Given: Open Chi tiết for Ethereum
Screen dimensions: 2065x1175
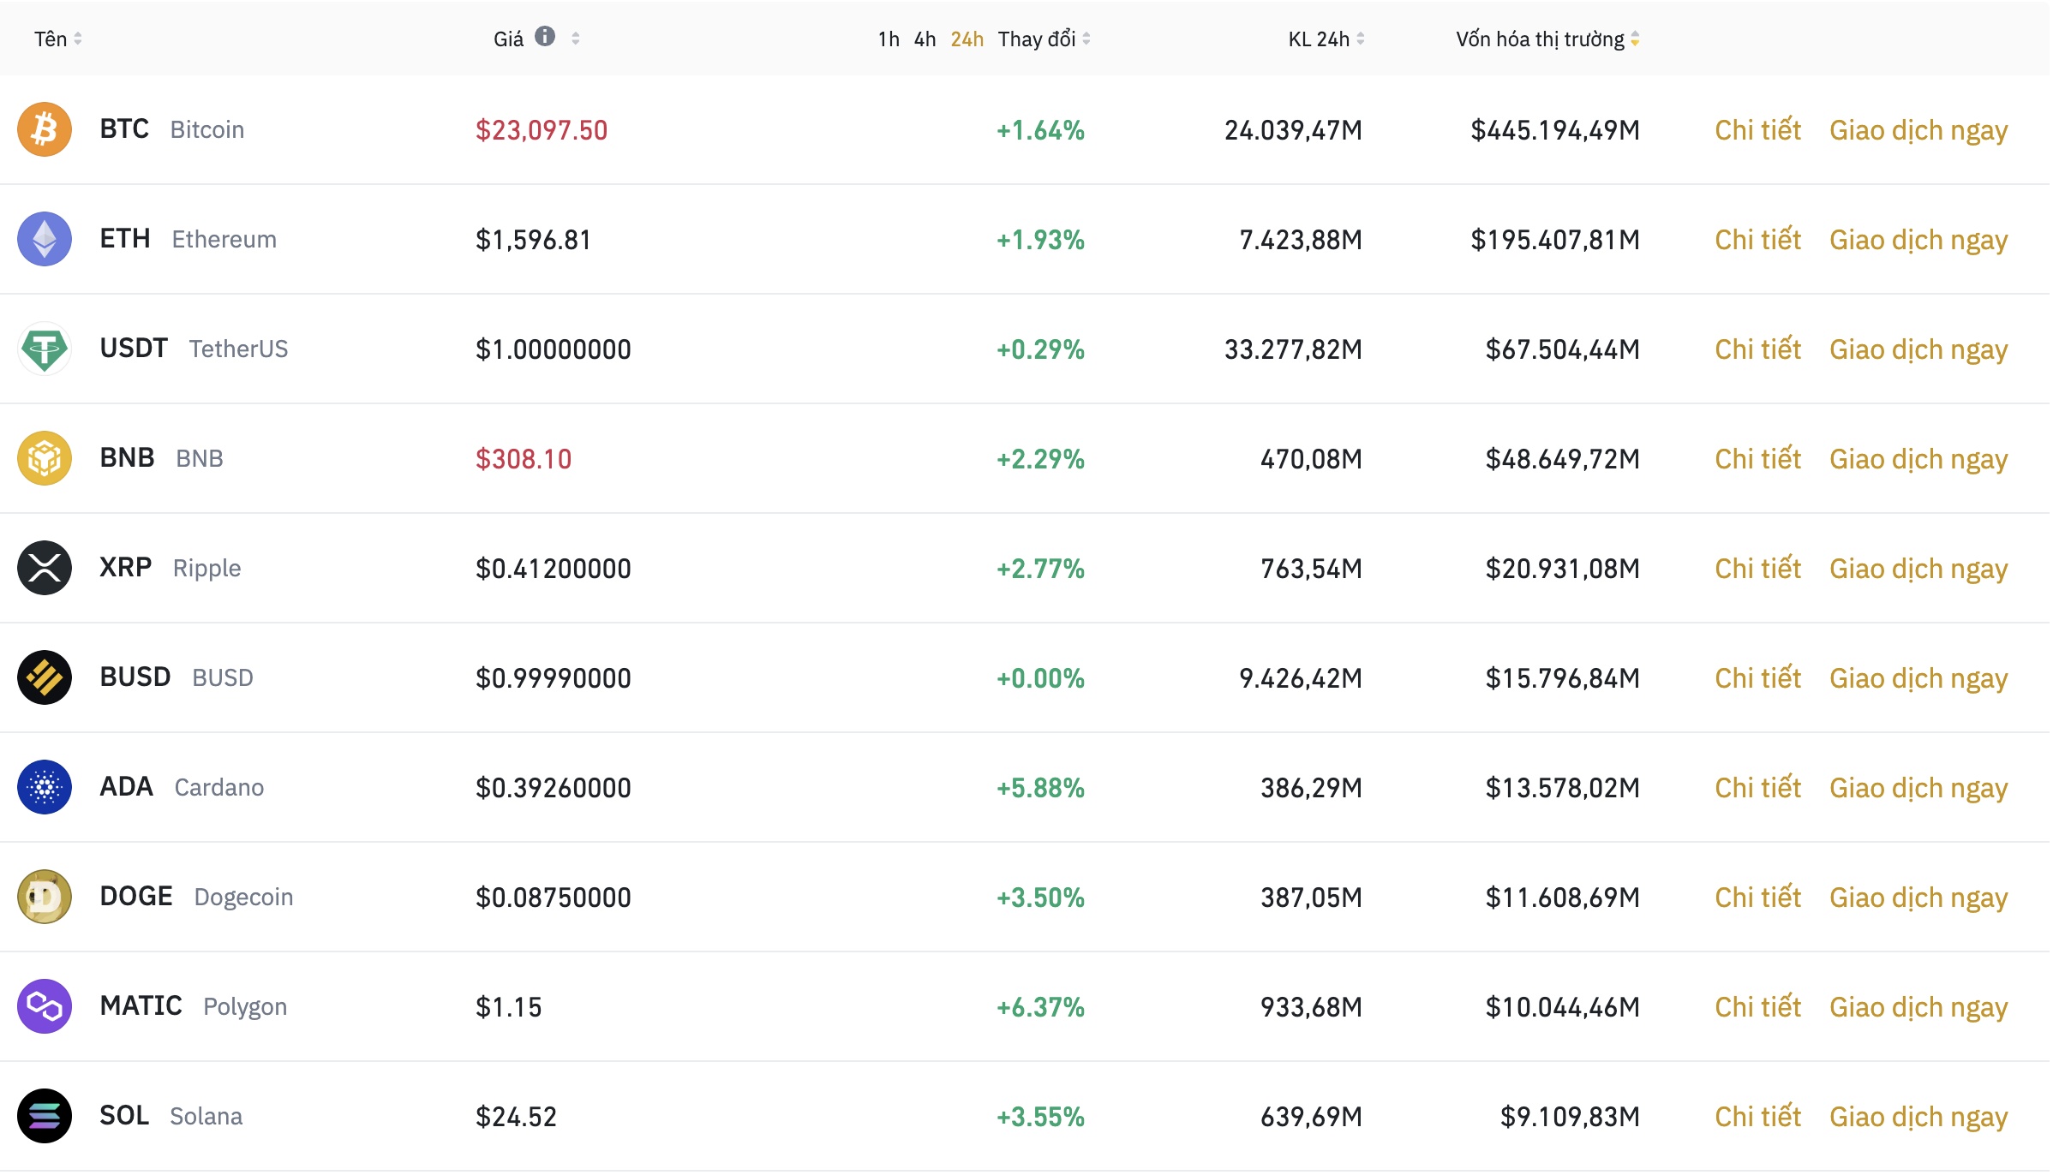Looking at the screenshot, I should click(x=1758, y=240).
